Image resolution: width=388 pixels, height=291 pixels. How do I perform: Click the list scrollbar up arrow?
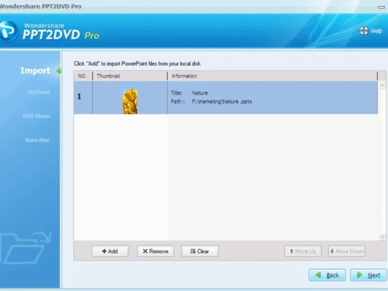pyautogui.click(x=382, y=86)
